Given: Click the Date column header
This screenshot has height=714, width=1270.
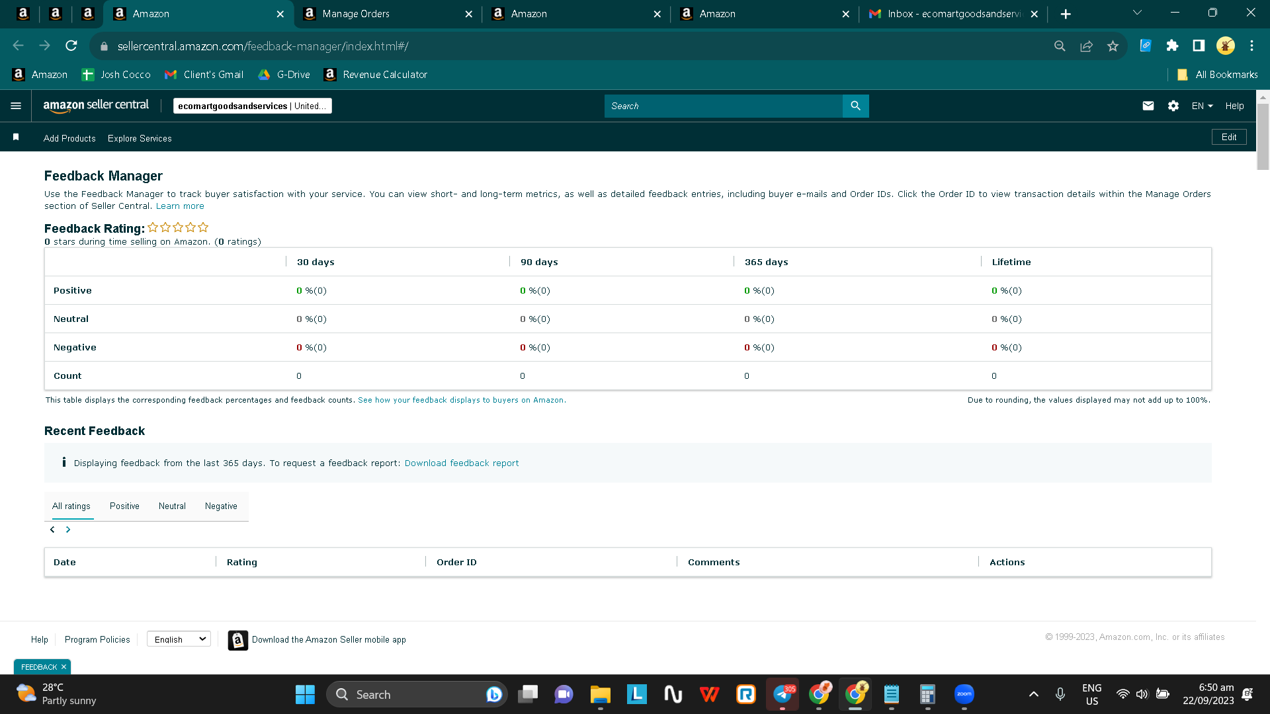Looking at the screenshot, I should 65,562.
